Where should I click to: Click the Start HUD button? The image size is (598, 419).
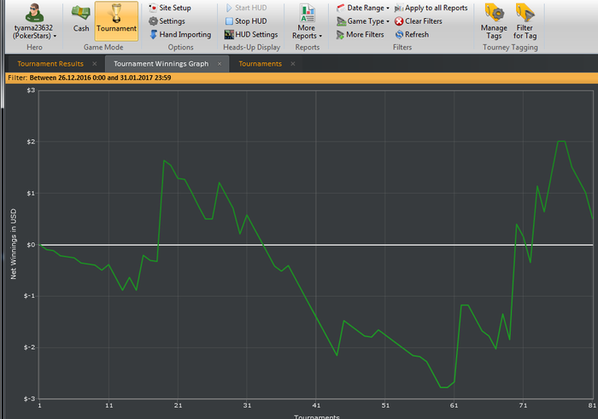[246, 8]
